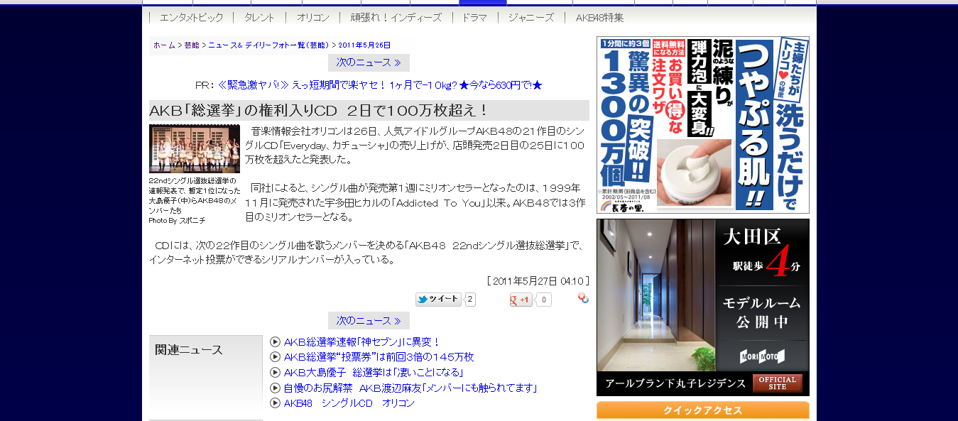Open ニュース&デイリーフォト一覧(芸能) breadcrumb

coord(268,45)
